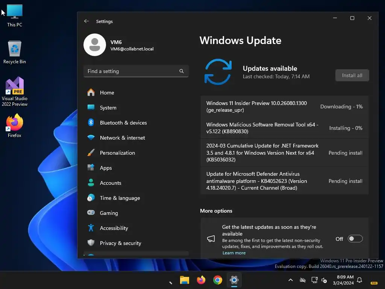The width and height of the screenshot is (385, 289).
Task: Click the network display icon in system tray
Action: click(x=314, y=280)
